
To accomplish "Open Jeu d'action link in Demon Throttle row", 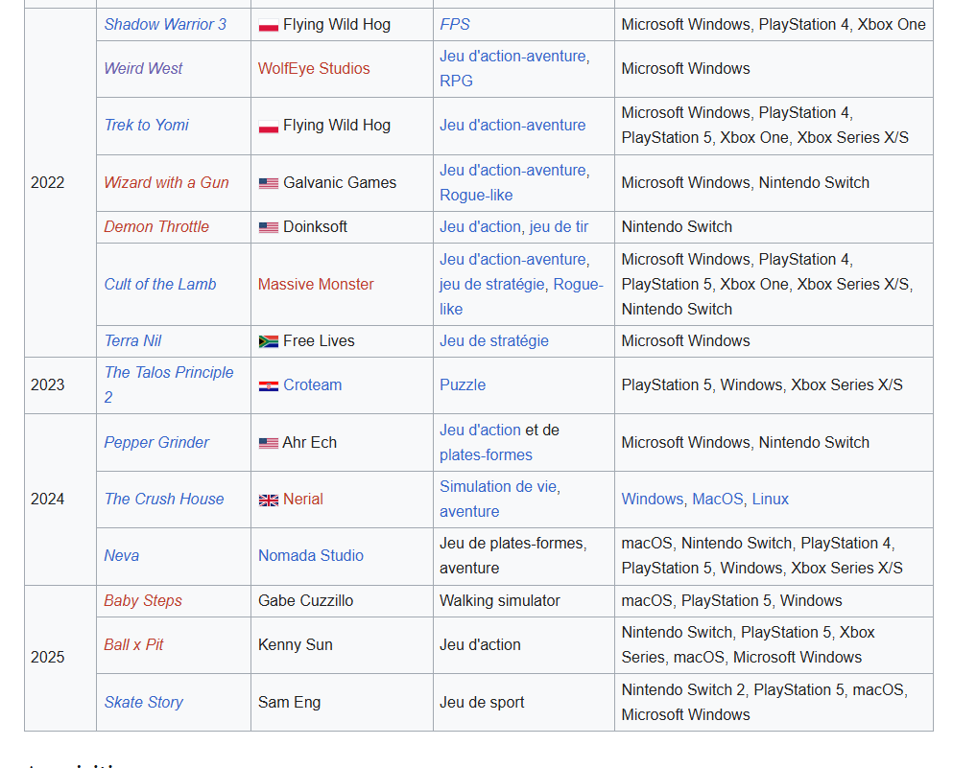I will tap(480, 227).
